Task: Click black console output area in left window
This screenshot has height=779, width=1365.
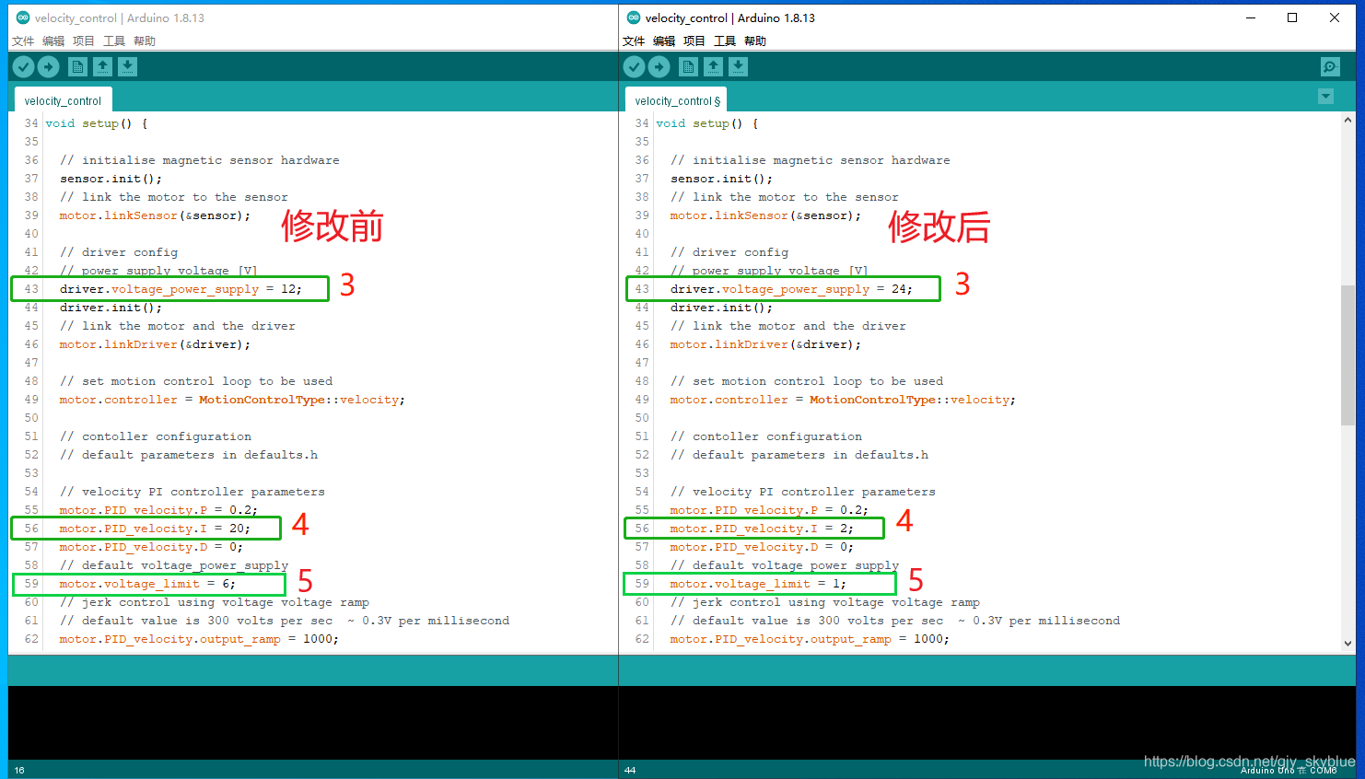Action: click(x=313, y=723)
